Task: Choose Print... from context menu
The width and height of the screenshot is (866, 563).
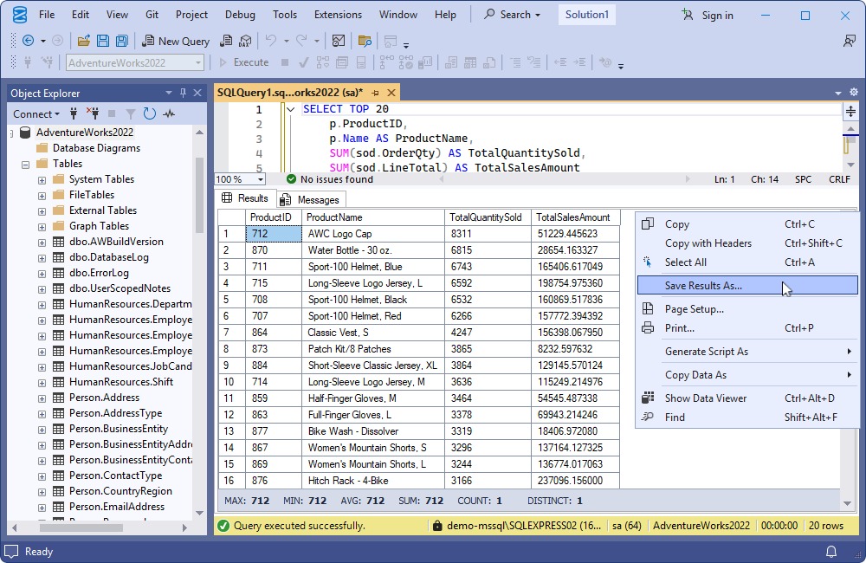Action: (747, 327)
